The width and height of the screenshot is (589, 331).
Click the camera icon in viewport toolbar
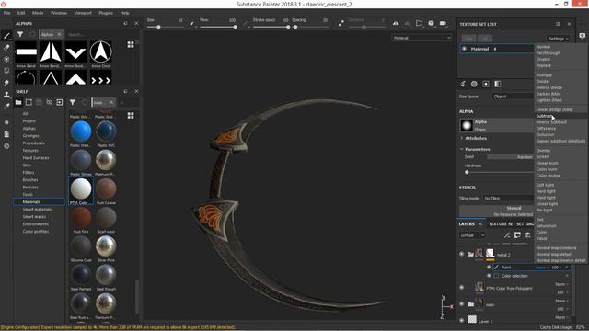[443, 23]
